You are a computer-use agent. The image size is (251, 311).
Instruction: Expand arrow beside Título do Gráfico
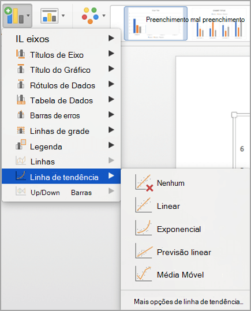coord(111,69)
